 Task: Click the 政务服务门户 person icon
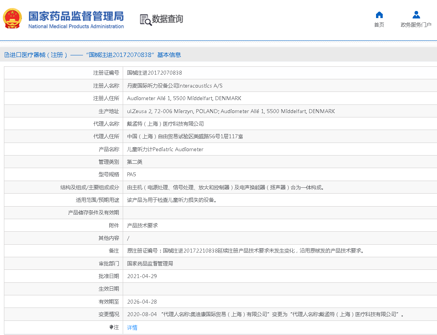click(416, 14)
